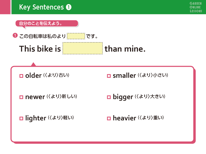Check the box beside bigger
This screenshot has height=154, width=206.
click(109, 97)
